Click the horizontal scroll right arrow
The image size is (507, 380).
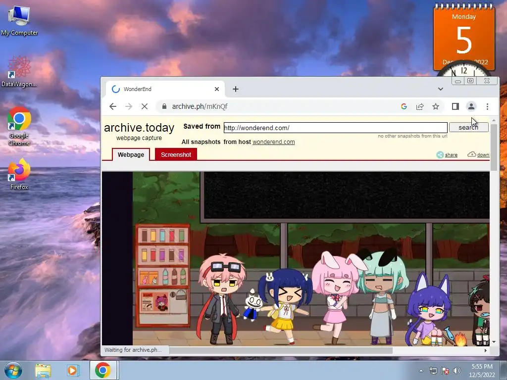[485, 350]
